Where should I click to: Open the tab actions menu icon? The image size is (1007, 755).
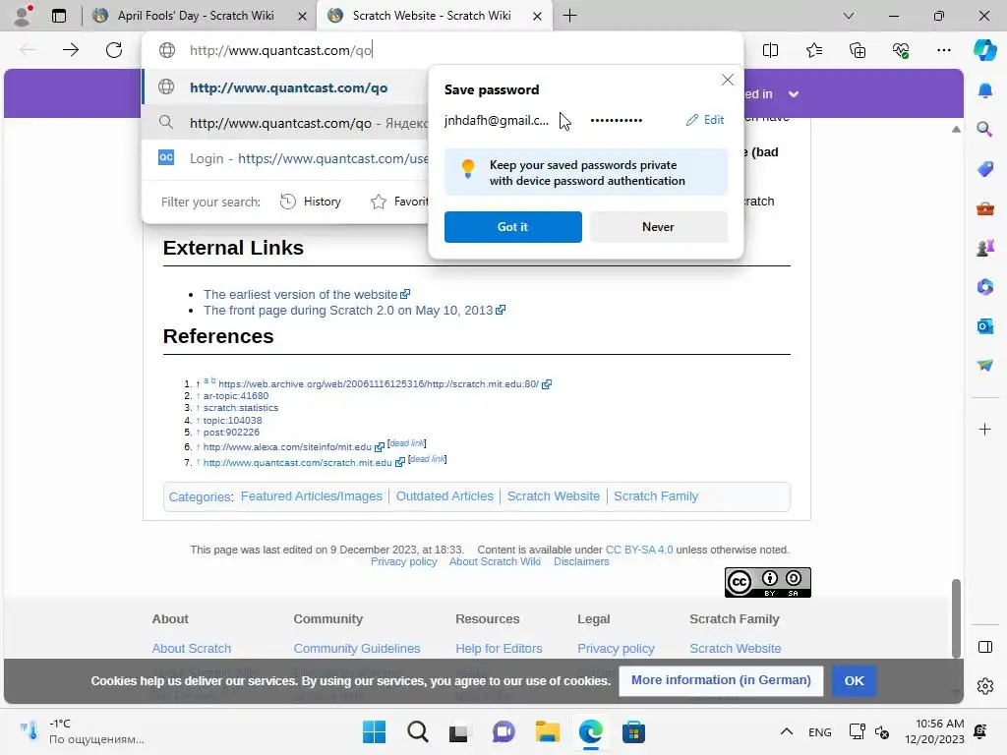[58, 16]
